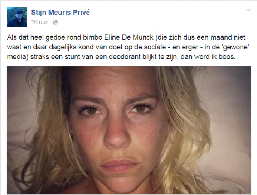Visit the Stijn Meuris Privé page link
The width and height of the screenshot is (257, 195).
[x=60, y=12]
